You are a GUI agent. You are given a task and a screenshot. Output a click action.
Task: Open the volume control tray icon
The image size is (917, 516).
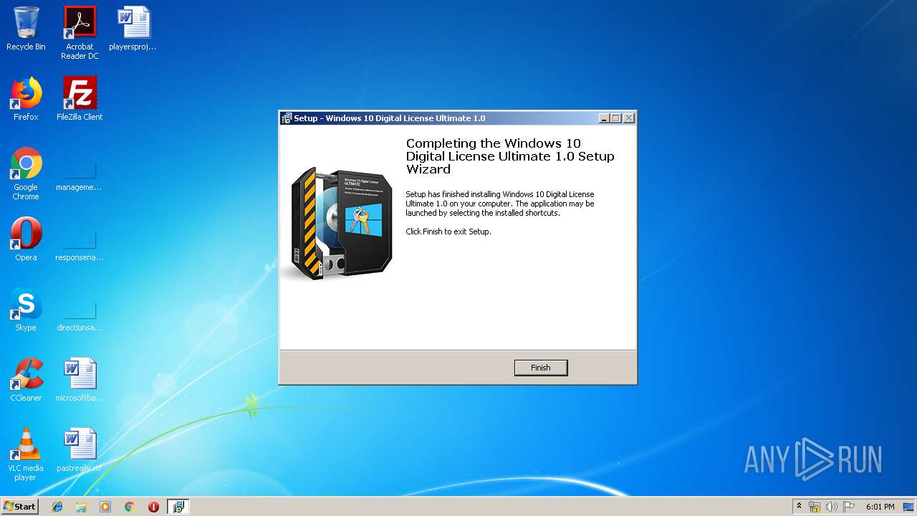(x=832, y=507)
